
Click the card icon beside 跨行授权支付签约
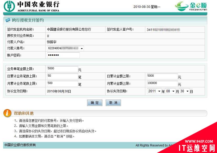pos(8,20)
